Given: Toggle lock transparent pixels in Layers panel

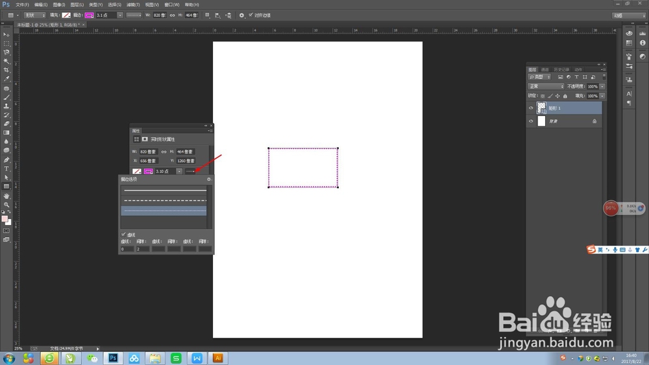Looking at the screenshot, I should 543,96.
